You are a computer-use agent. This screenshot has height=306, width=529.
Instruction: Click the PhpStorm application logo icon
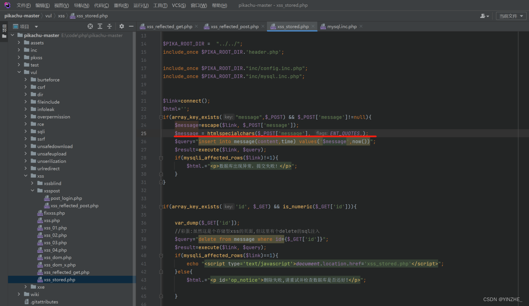click(x=7, y=5)
